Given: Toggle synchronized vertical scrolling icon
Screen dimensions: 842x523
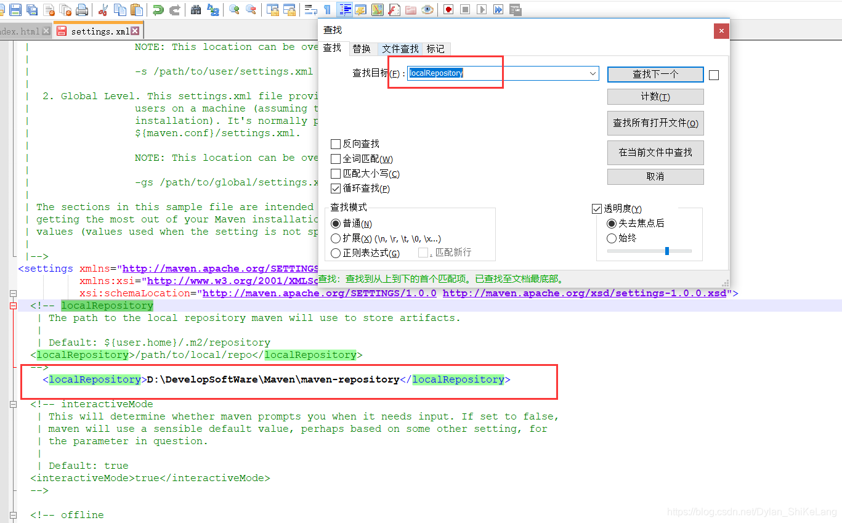Looking at the screenshot, I should pyautogui.click(x=272, y=10).
